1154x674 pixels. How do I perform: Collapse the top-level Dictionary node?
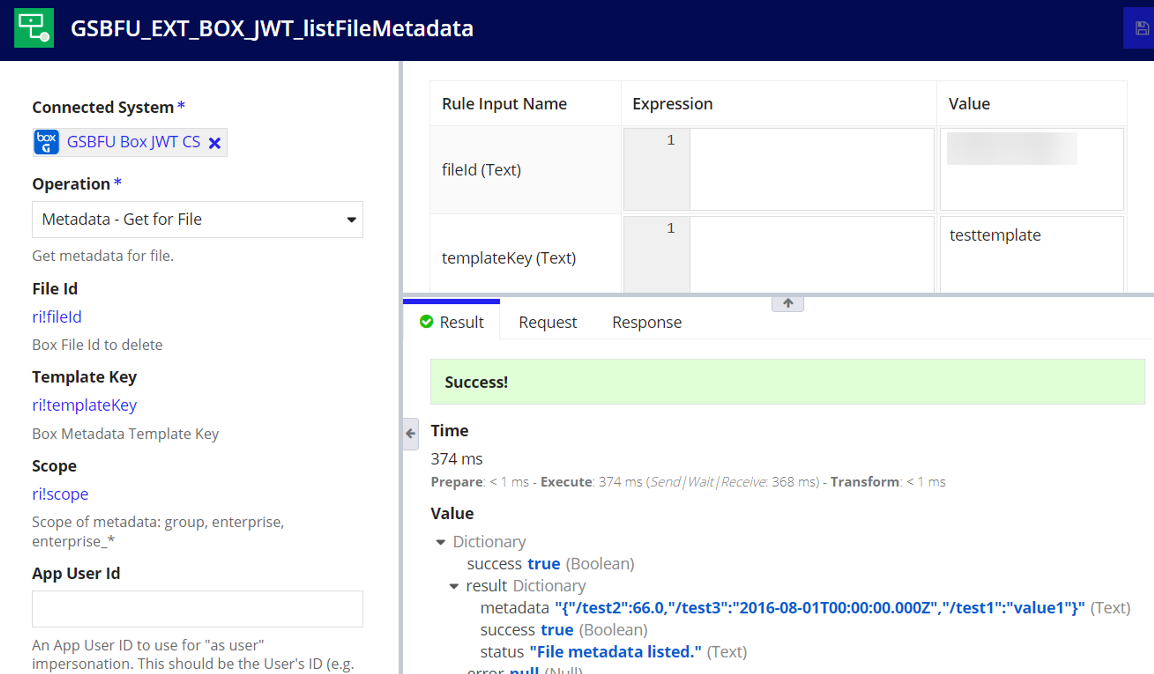[441, 542]
